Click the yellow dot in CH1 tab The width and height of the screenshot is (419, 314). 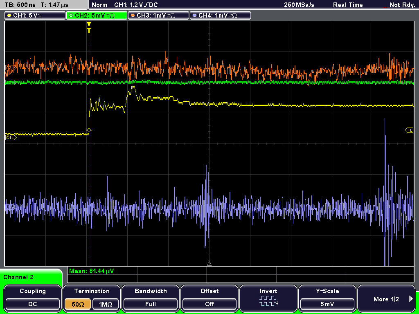pyautogui.click(x=9, y=16)
